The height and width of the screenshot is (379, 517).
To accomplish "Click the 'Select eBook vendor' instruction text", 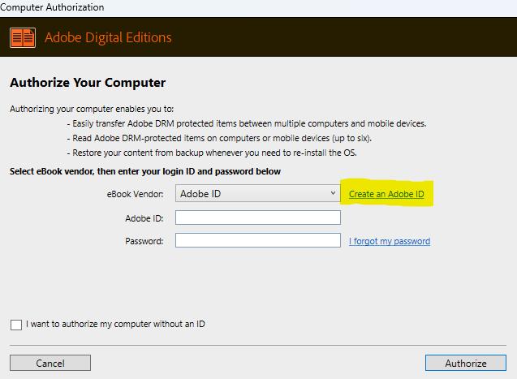I will pos(144,171).
